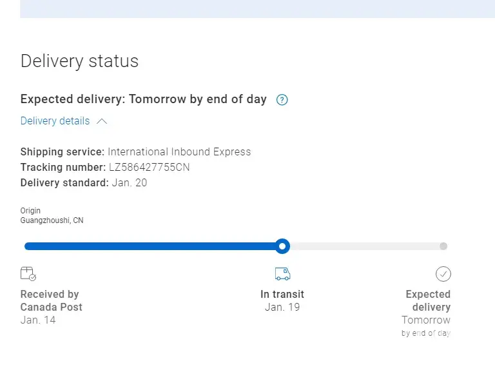Select the tracking number LZ586427755CN

[149, 168]
